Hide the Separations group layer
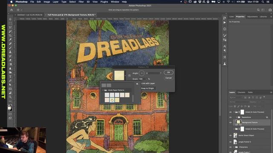This screenshot has width=273, height=153. [x=230, y=117]
